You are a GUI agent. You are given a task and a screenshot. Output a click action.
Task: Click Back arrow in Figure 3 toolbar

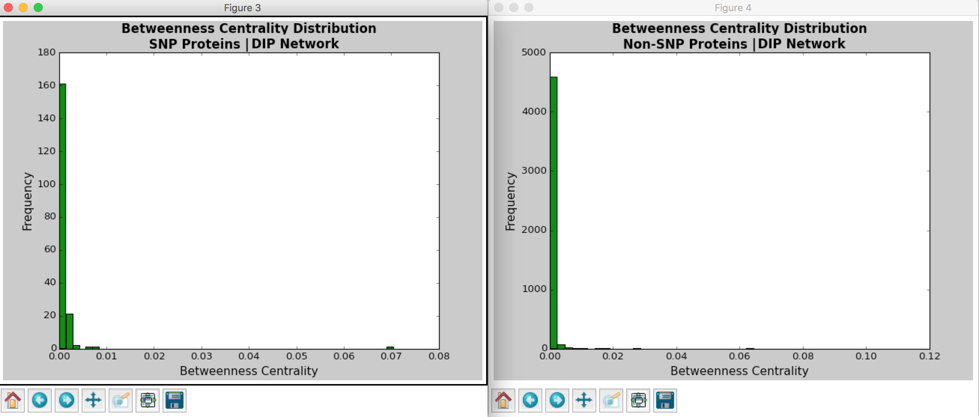click(40, 400)
